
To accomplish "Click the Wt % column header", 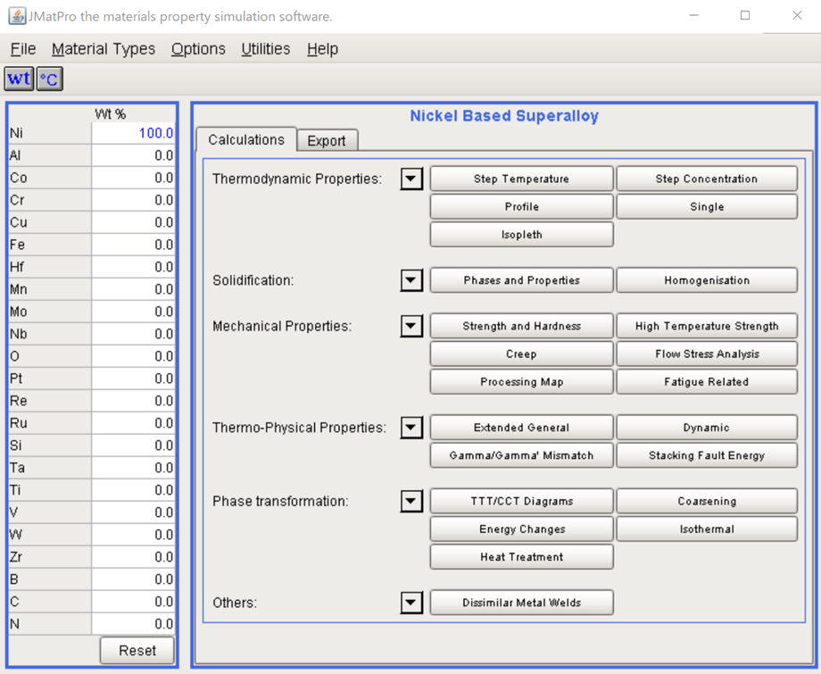I will coord(110,114).
